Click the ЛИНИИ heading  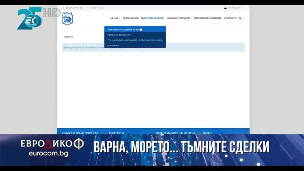[x=68, y=37]
